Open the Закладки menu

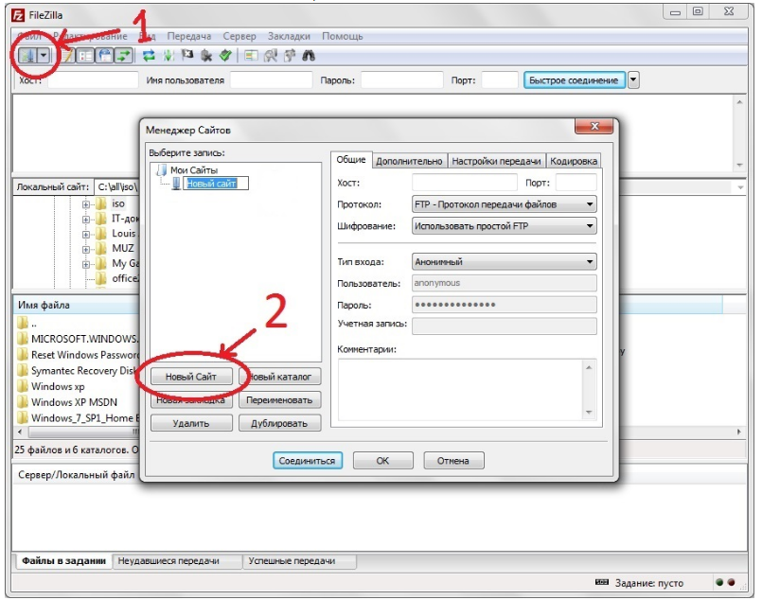coord(291,36)
